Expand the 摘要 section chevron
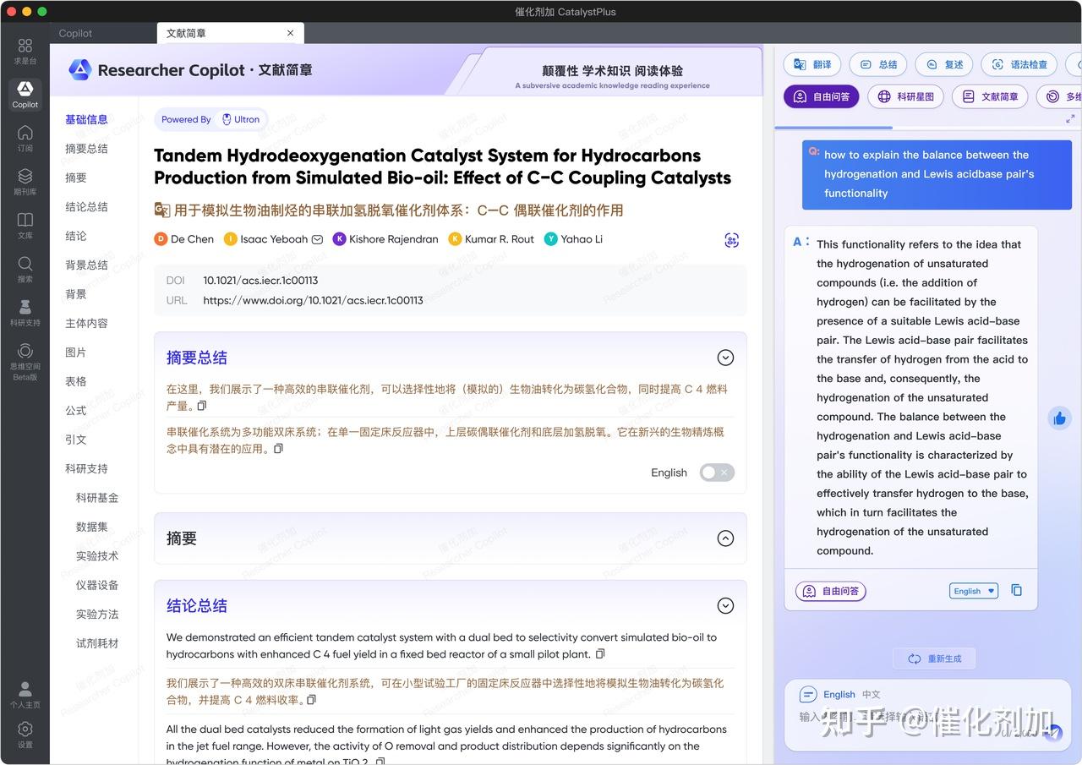The height and width of the screenshot is (765, 1082). coord(725,538)
